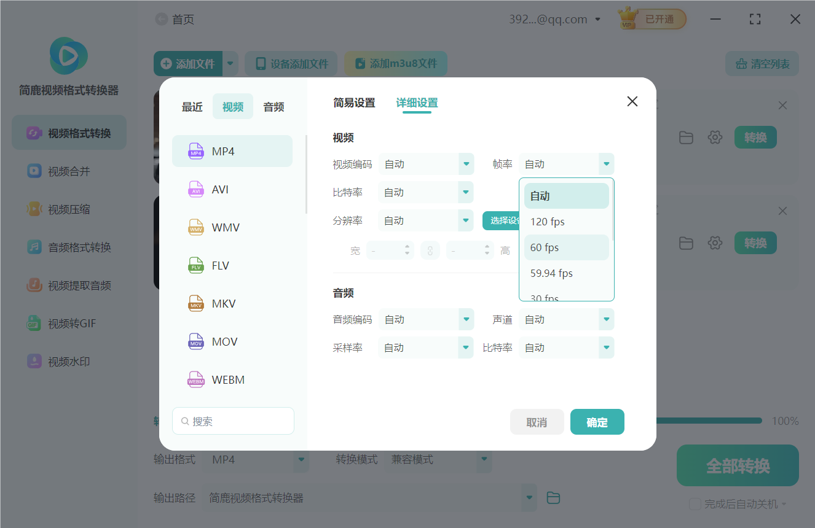The height and width of the screenshot is (528, 815).
Task: Select the 视频合并 sidebar tool
Action: tap(68, 171)
